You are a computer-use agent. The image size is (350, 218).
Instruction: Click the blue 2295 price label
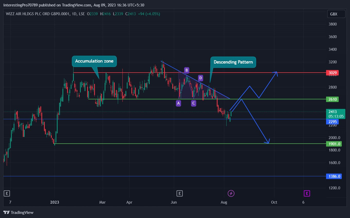pyautogui.click(x=332, y=121)
